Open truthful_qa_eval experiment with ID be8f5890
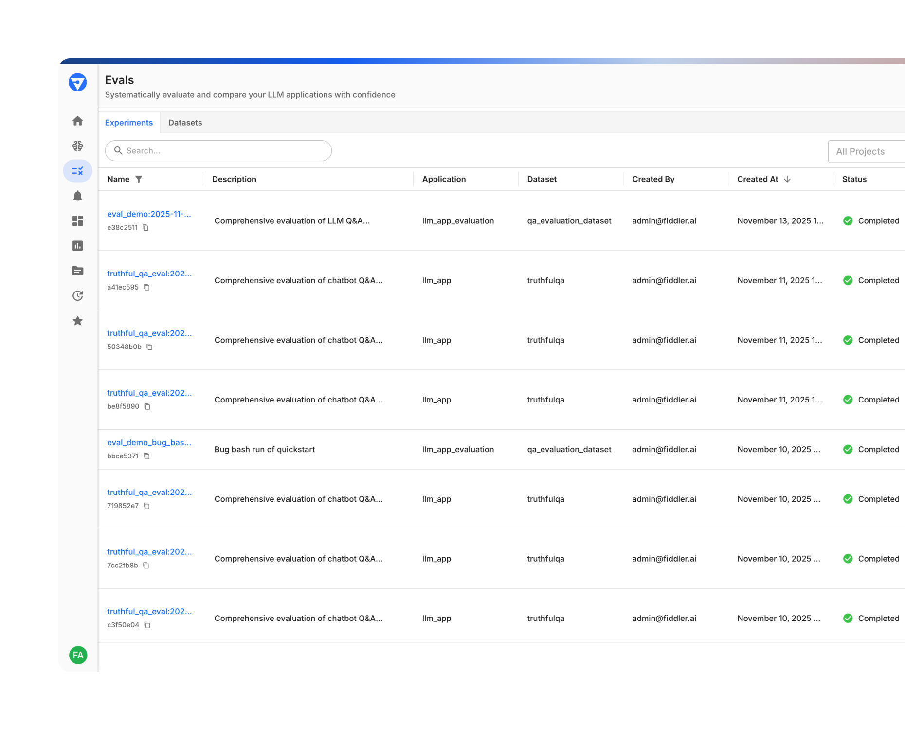Screen dimensions: 905x730 pyautogui.click(x=149, y=393)
